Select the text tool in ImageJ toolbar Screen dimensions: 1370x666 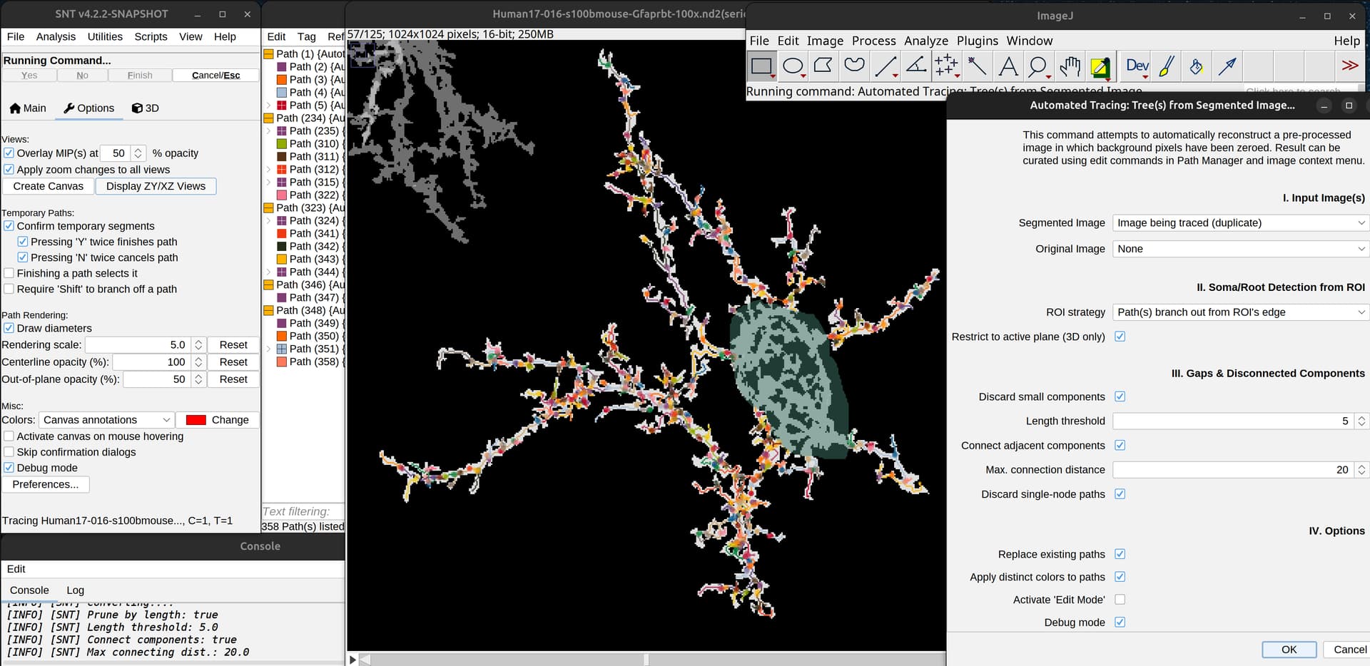[x=1008, y=66]
